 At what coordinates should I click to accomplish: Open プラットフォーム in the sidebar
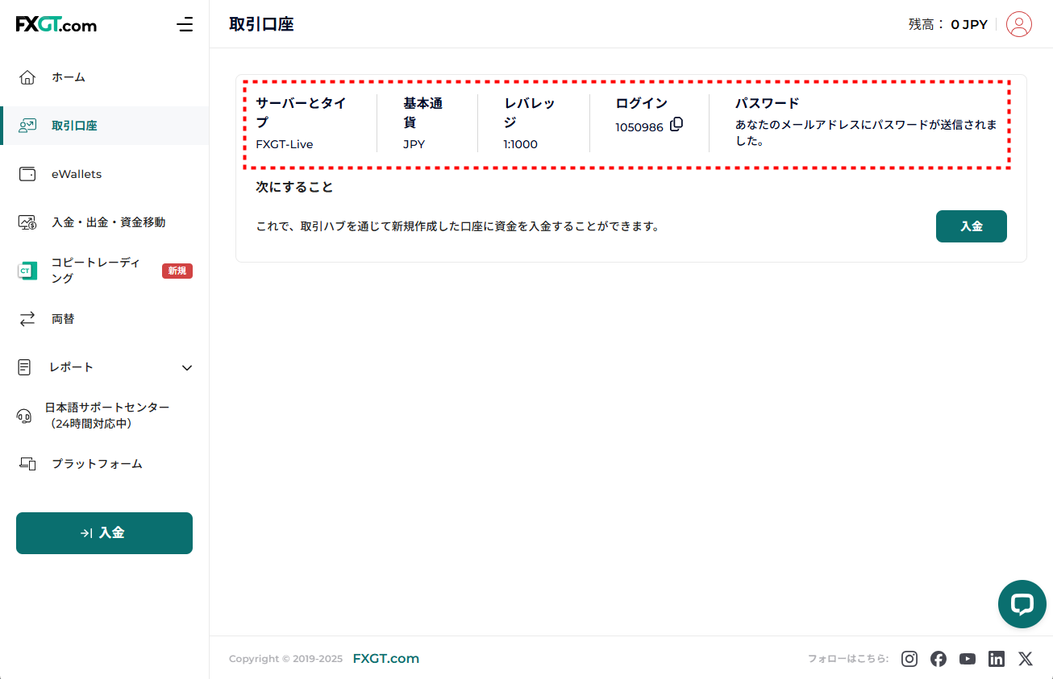(x=97, y=464)
